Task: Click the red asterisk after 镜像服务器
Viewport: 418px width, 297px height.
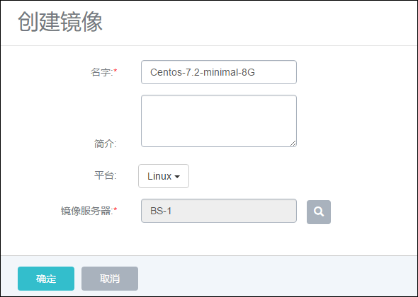Action: [115, 209]
